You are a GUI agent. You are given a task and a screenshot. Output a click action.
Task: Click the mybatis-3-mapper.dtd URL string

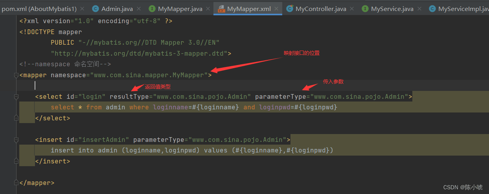(139, 53)
